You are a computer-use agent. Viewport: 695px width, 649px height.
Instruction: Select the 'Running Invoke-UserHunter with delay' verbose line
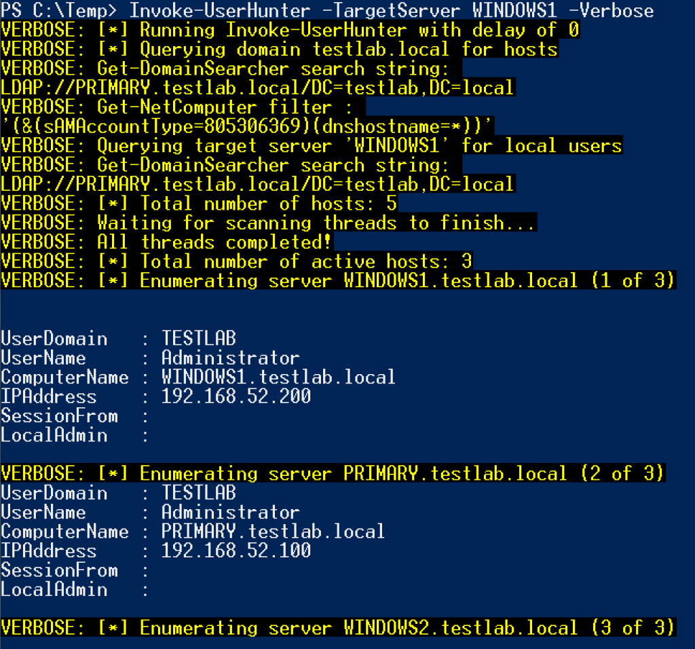(290, 31)
